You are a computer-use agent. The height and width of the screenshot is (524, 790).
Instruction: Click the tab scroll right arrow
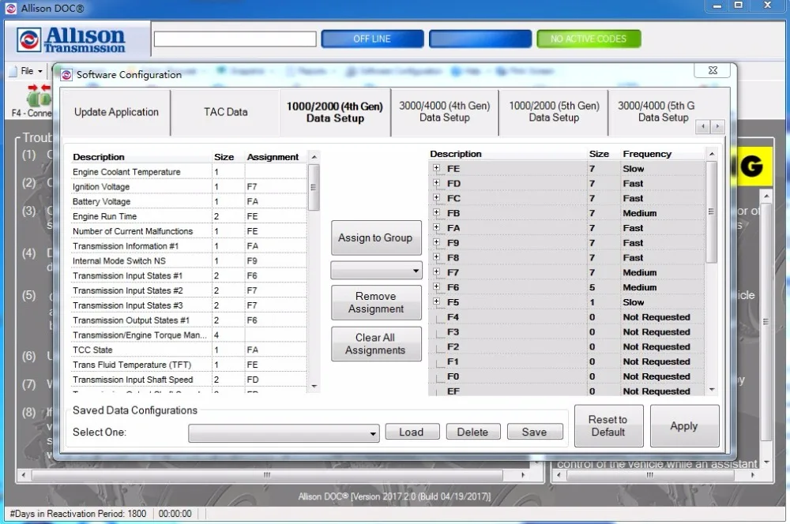[718, 126]
